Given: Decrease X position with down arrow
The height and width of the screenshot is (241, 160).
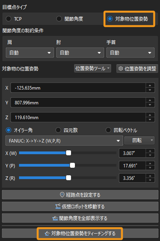Looking at the screenshot, I should click(x=150, y=90).
